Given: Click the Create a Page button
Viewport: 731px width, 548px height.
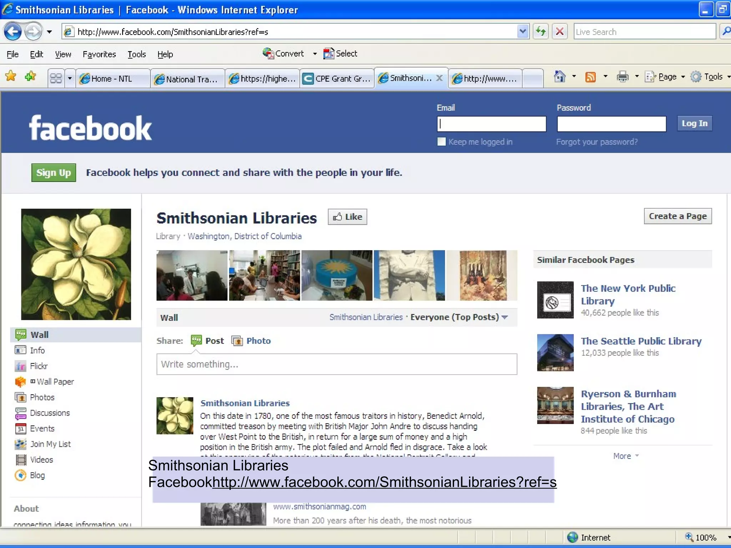Looking at the screenshot, I should (677, 216).
